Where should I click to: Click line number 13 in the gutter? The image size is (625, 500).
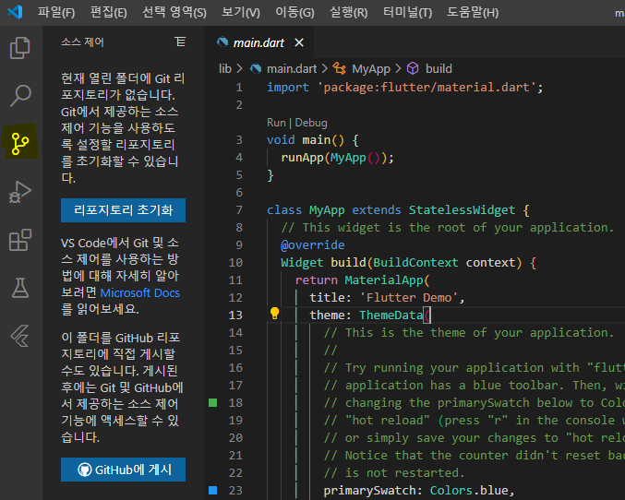[235, 315]
